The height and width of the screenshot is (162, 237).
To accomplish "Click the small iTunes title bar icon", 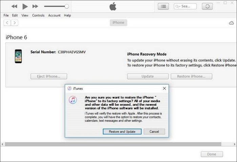I will pyautogui.click(x=69, y=88).
